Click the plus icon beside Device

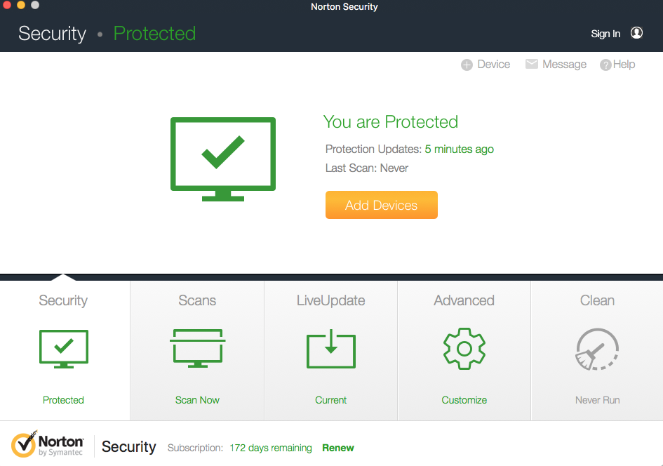[467, 65]
